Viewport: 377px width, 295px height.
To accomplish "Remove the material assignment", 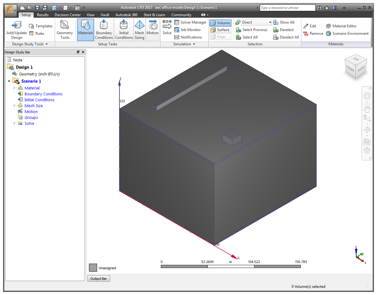I will click(313, 34).
